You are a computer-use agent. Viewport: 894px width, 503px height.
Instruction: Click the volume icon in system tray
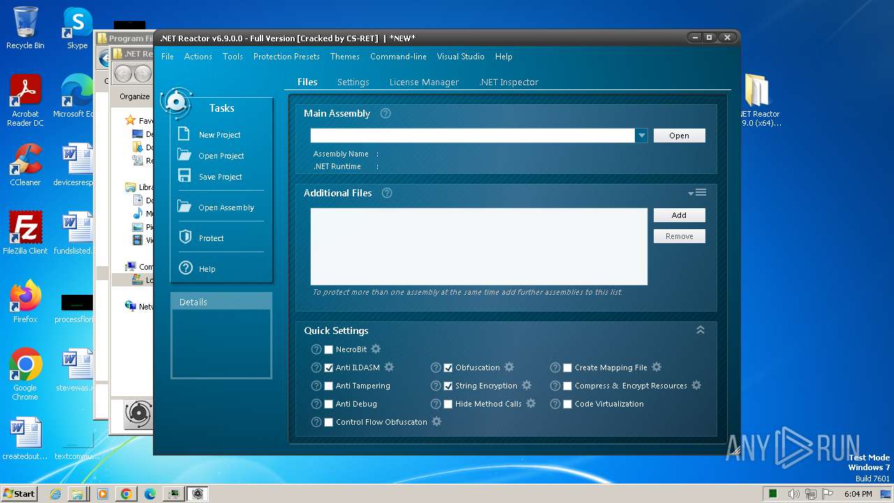(795, 494)
